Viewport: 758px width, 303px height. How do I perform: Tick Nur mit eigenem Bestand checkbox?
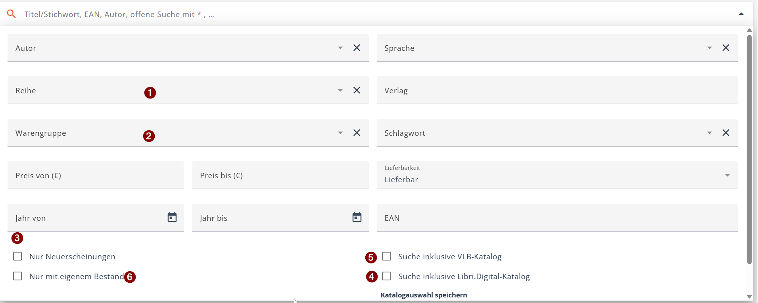point(17,276)
